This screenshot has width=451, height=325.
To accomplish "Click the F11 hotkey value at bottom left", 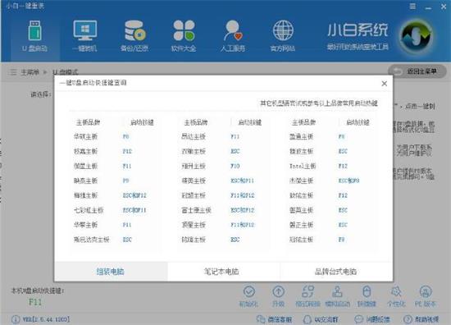I will coord(35,302).
